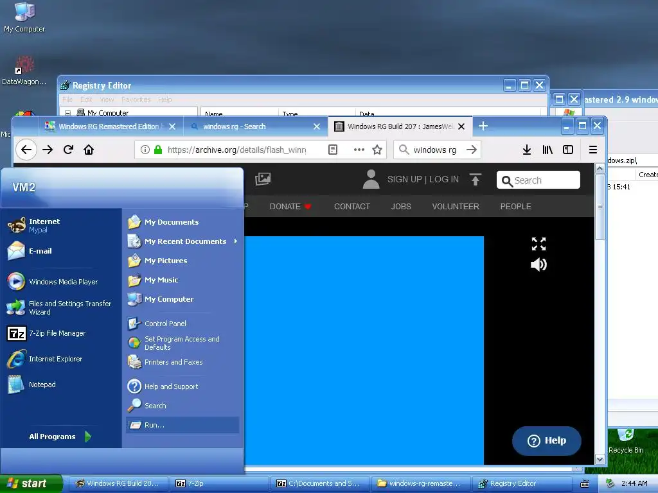Open Set Program Access and Defaults
This screenshot has height=493, width=658.
tap(182, 343)
